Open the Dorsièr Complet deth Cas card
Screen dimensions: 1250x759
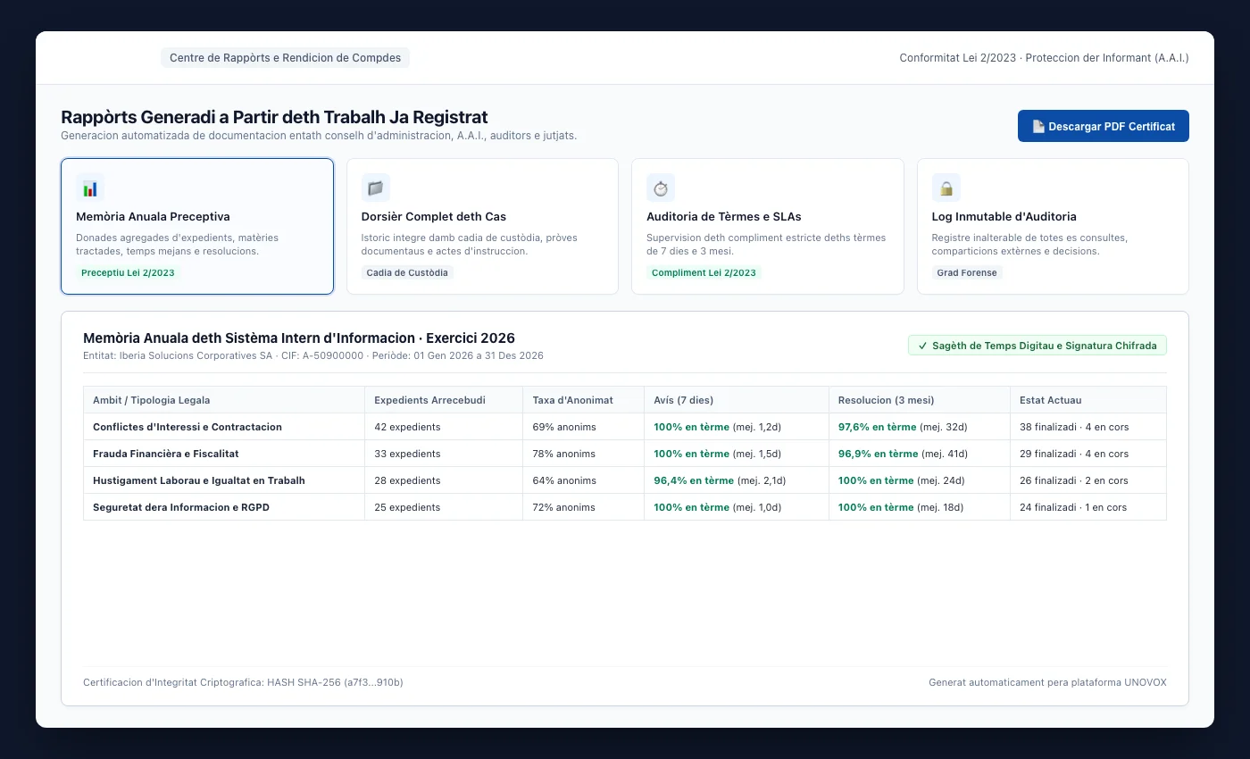coord(482,227)
